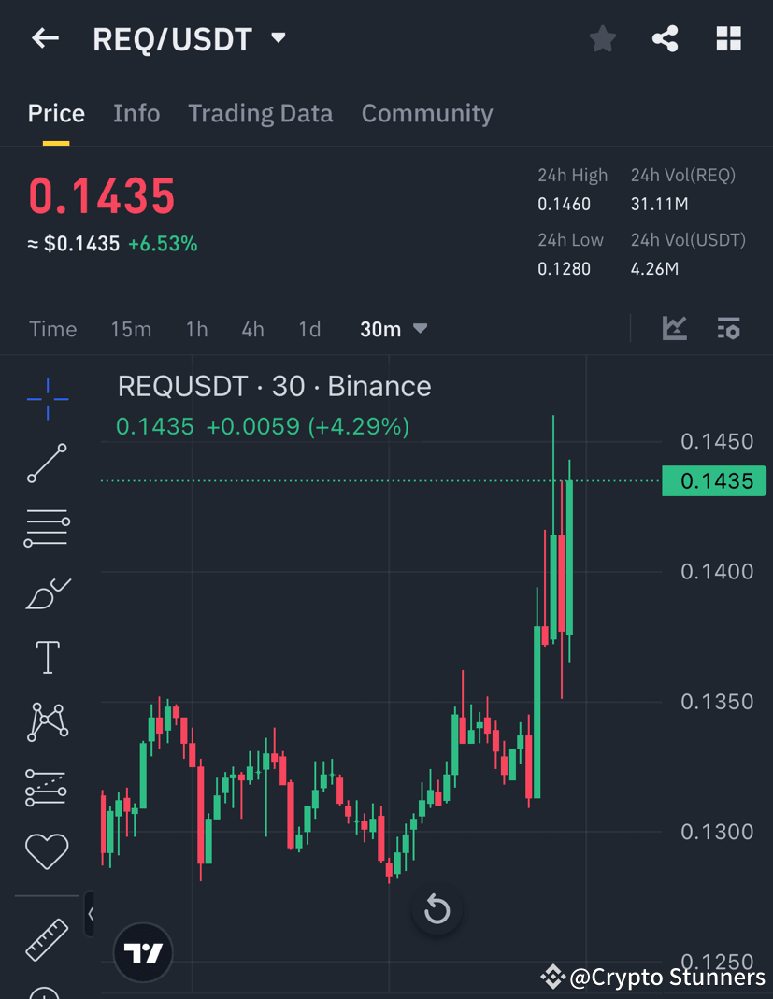Switch to the Trading Data tab
The height and width of the screenshot is (999, 773).
(260, 113)
